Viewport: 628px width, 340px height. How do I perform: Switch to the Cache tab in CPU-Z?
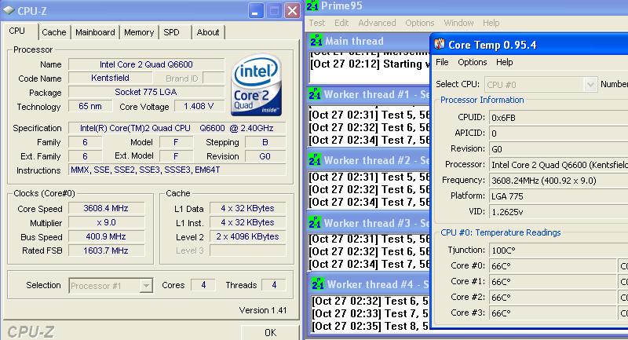53,32
